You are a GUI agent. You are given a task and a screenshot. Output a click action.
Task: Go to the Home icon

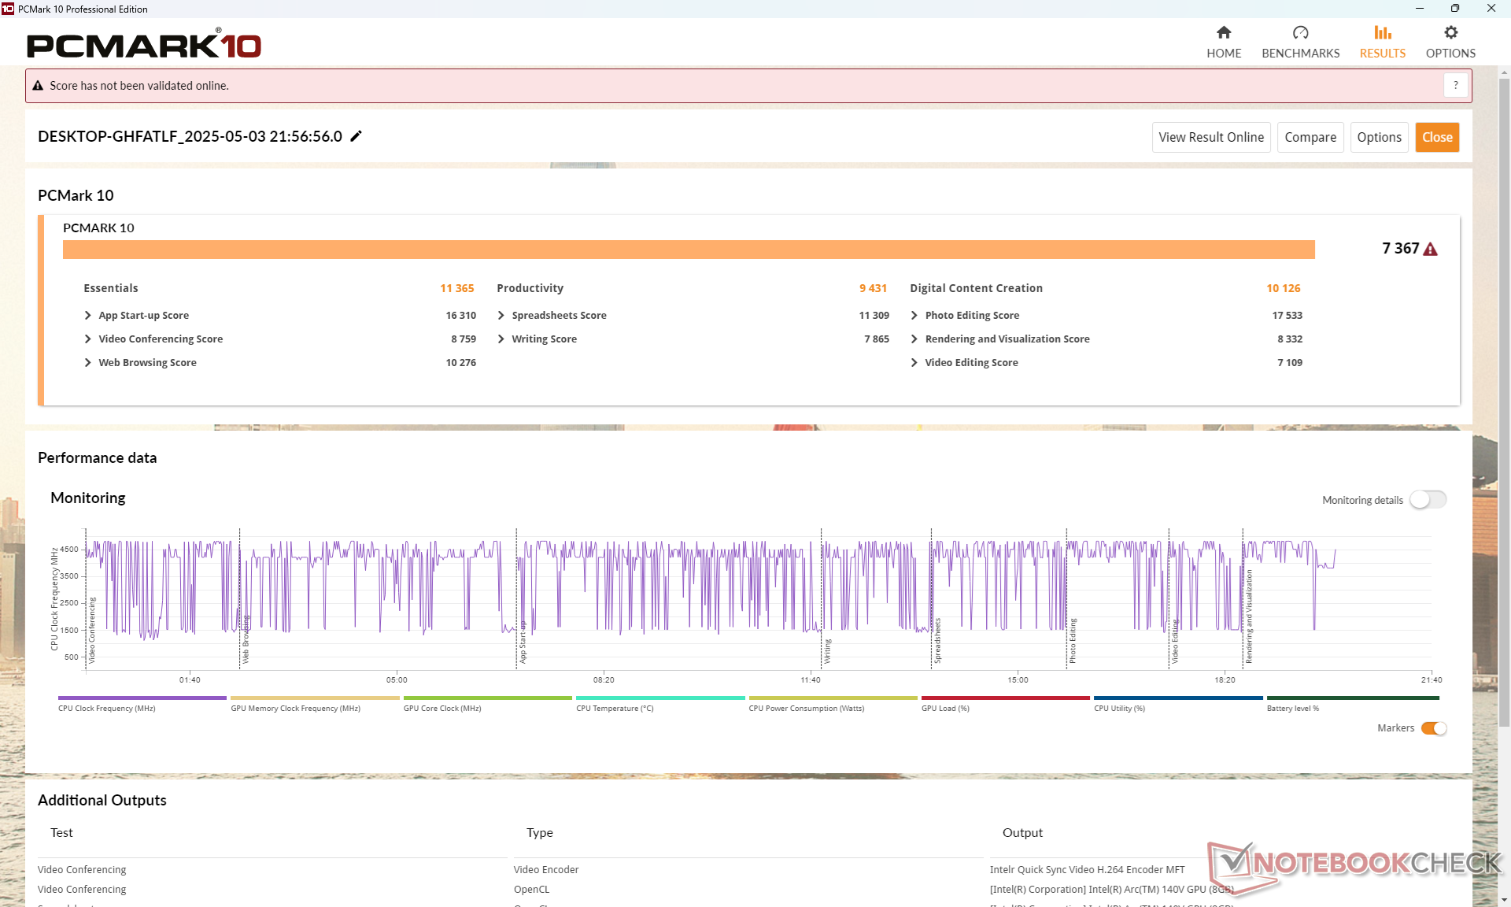tap(1224, 32)
